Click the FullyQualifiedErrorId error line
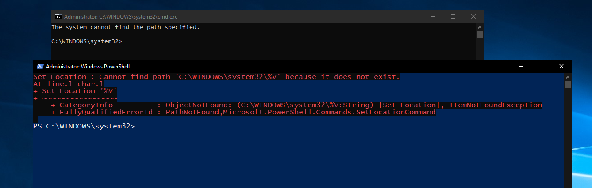The width and height of the screenshot is (592, 188). coord(243,112)
